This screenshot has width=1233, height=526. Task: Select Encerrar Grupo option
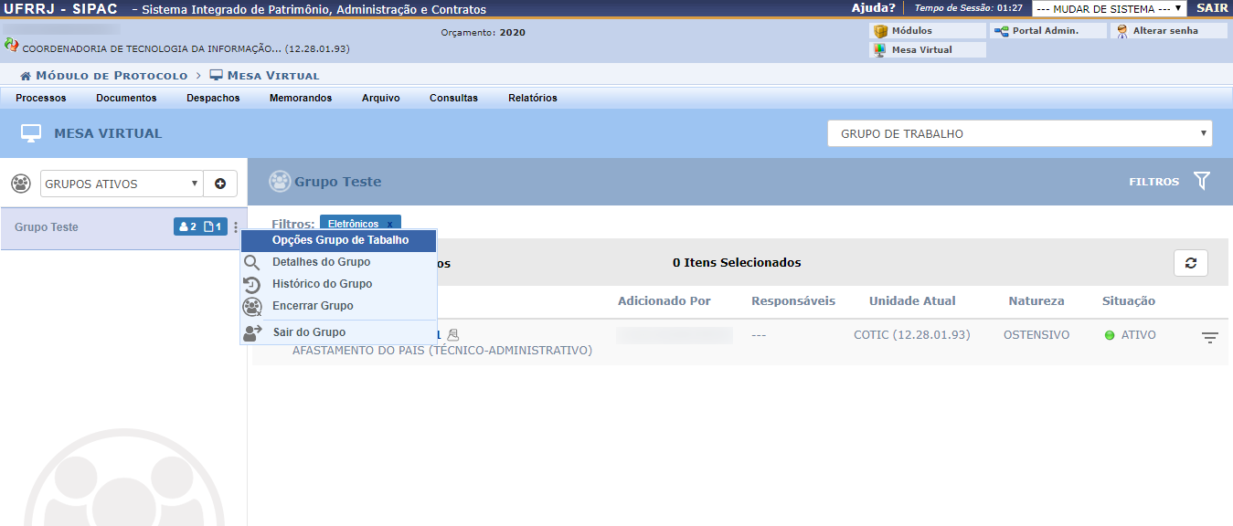point(313,306)
